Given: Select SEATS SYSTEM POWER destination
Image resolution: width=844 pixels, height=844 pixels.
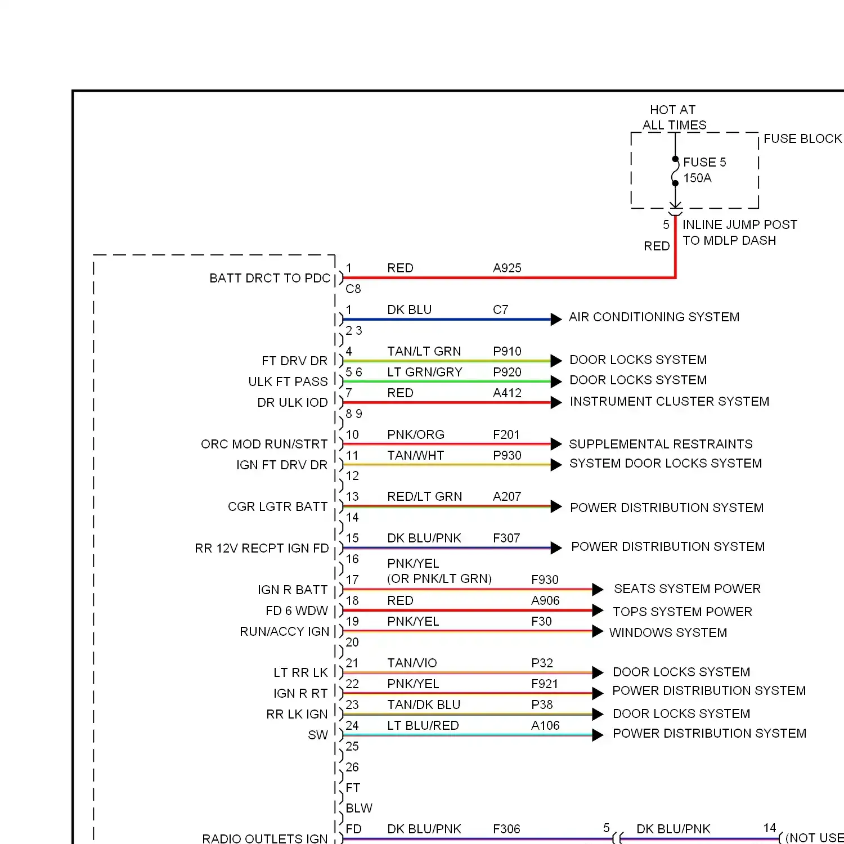Looking at the screenshot, I should [x=687, y=589].
